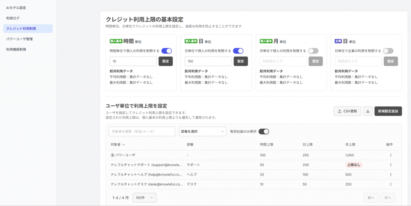Sort by the 対象者 column header
The width and height of the screenshot is (411, 206).
[x=118, y=145]
